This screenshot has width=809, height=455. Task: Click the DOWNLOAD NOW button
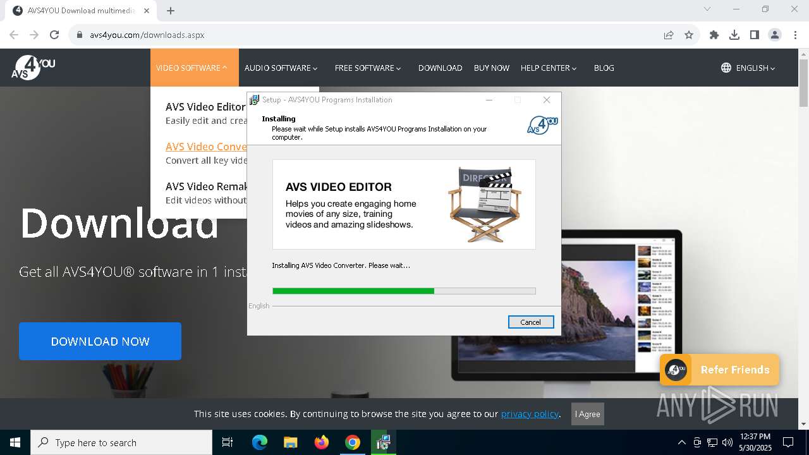pos(100,341)
